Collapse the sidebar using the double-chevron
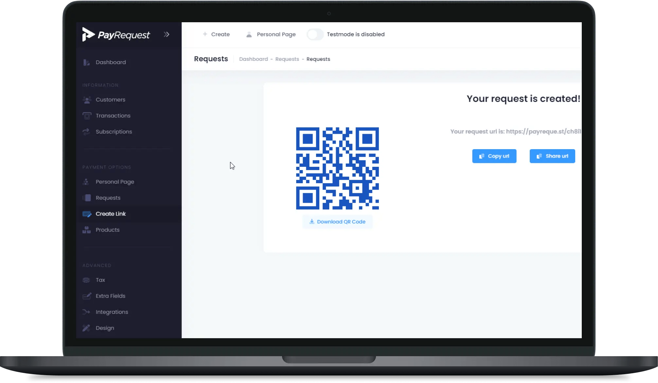This screenshot has height=383, width=658. [x=167, y=34]
